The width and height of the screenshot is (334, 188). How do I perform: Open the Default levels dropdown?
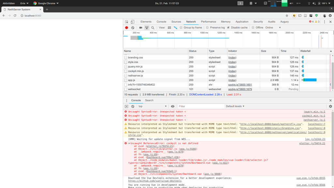click(x=234, y=106)
